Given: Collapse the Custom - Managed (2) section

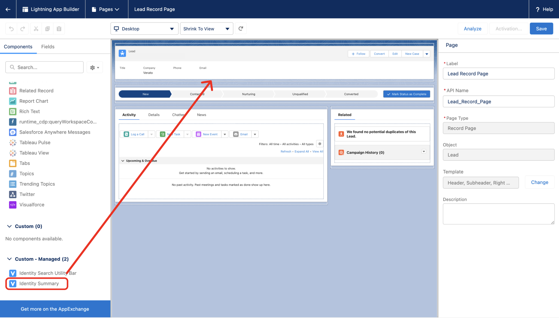Looking at the screenshot, I should pyautogui.click(x=9, y=259).
